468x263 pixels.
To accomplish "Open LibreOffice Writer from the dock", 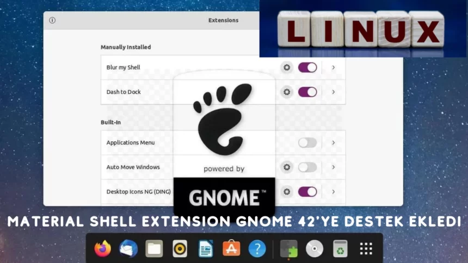I will (206, 249).
